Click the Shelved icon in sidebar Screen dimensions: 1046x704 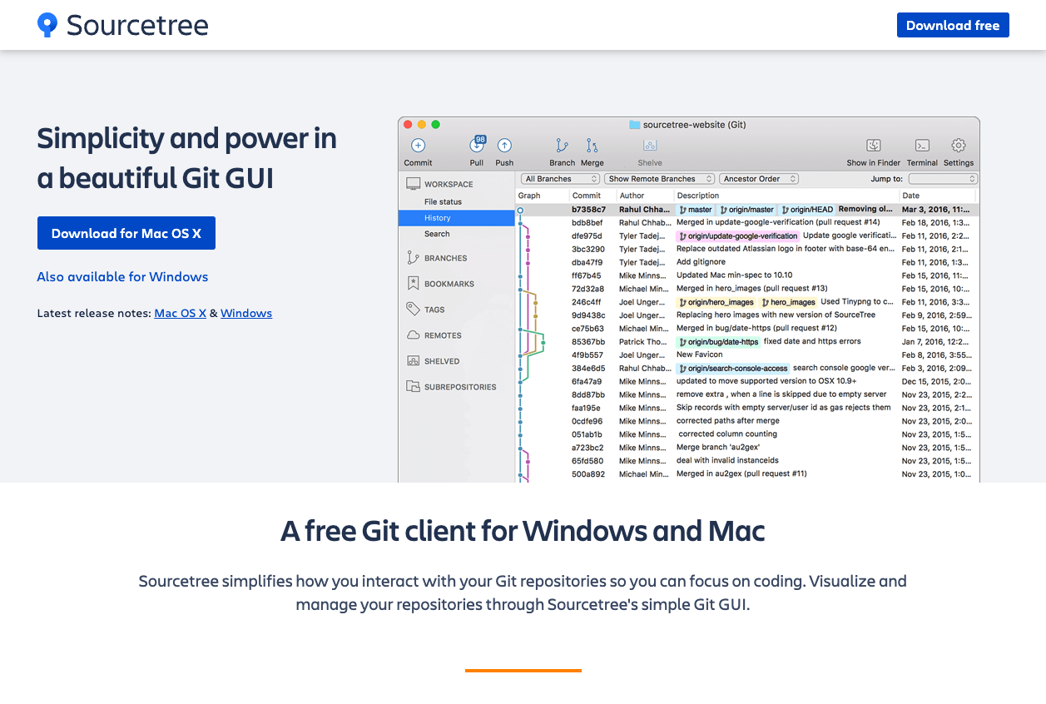[x=413, y=361]
